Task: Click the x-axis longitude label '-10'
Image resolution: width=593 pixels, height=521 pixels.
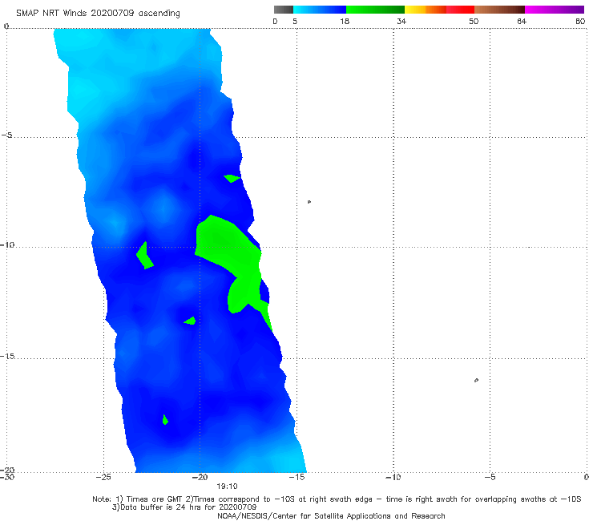Action: pyautogui.click(x=393, y=477)
